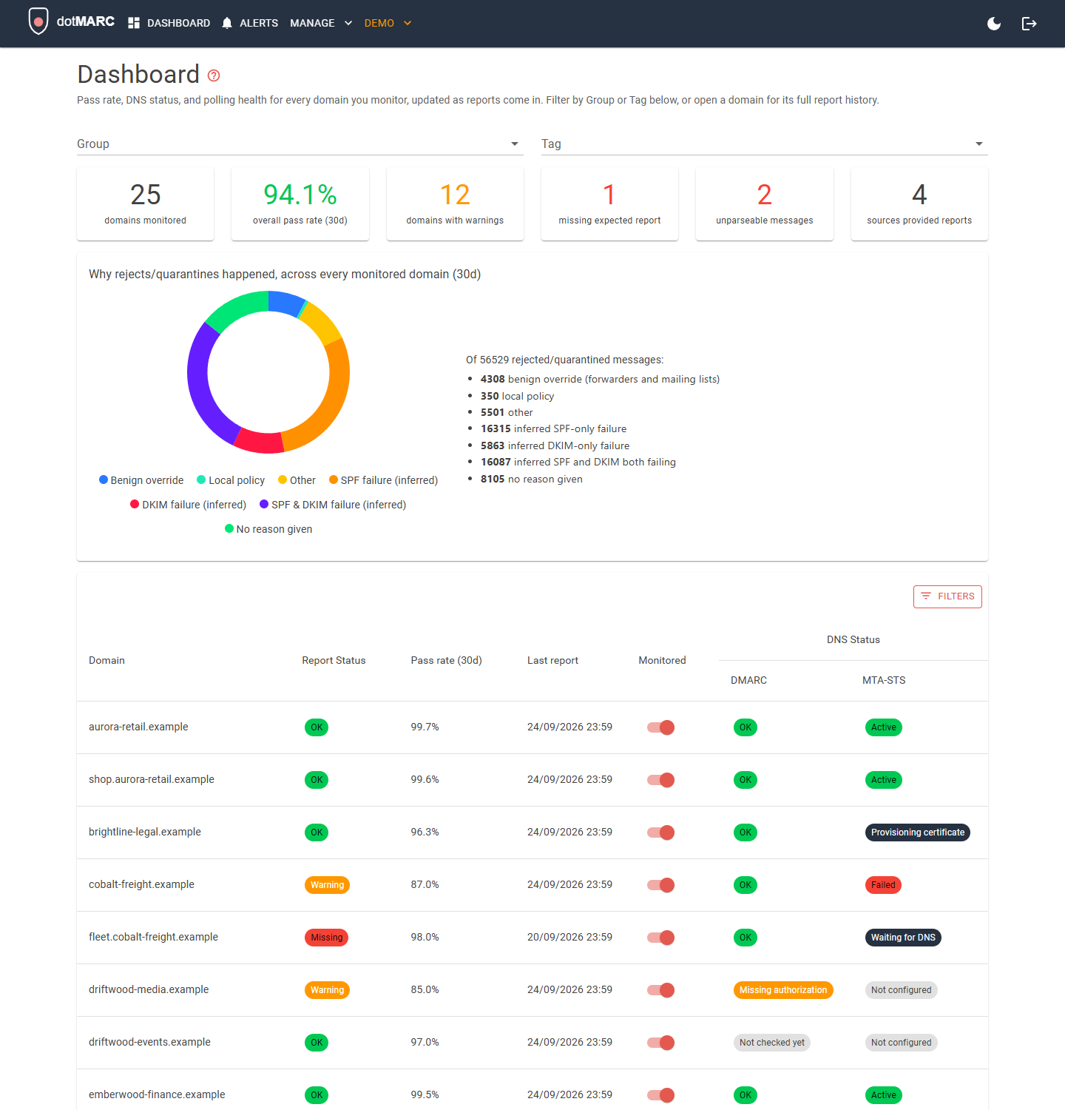Click Active badge for aurora-retail.example

[x=884, y=727]
